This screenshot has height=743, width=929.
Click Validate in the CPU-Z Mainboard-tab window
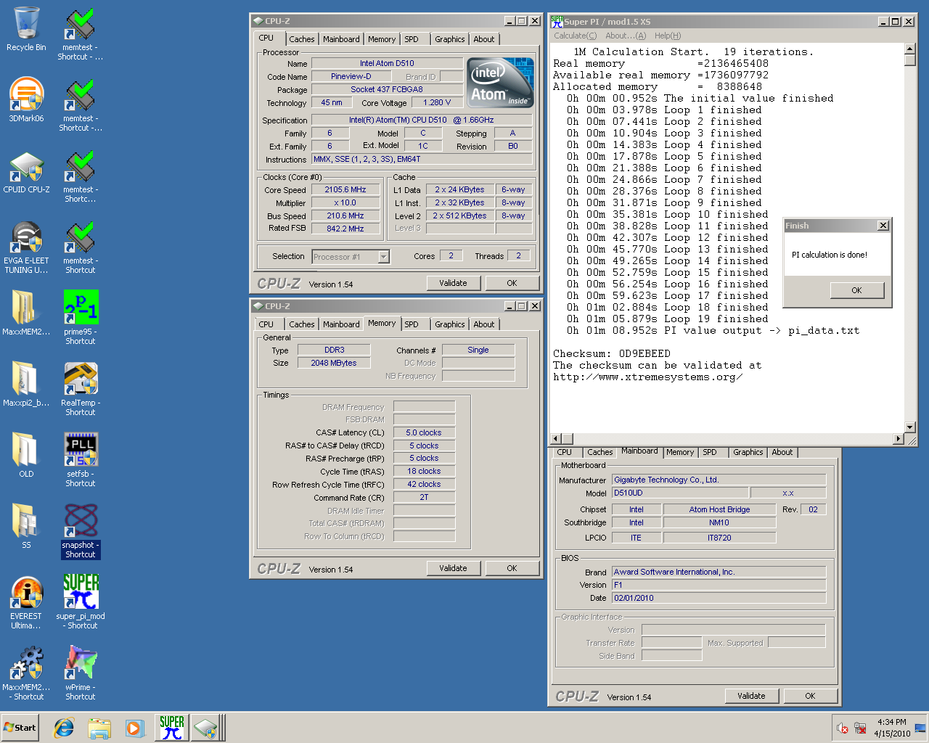pos(751,696)
